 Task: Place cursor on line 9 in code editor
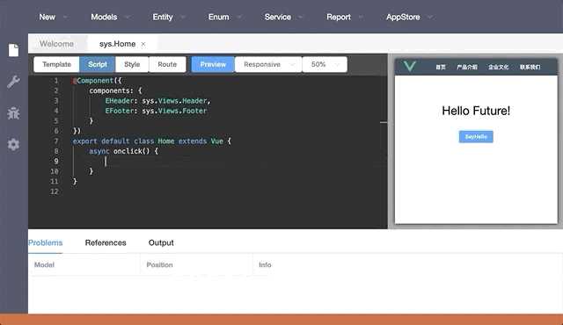point(226,162)
